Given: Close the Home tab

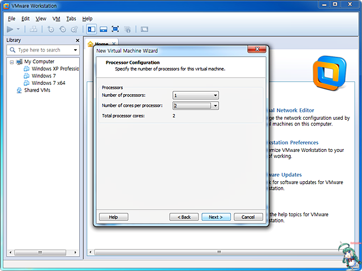Looking at the screenshot, I should [114, 43].
